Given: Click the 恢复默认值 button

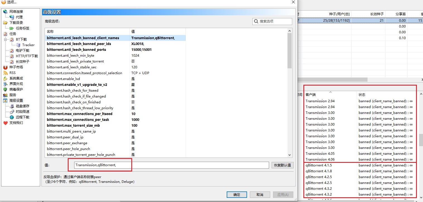Looking at the screenshot, I should (282, 165).
